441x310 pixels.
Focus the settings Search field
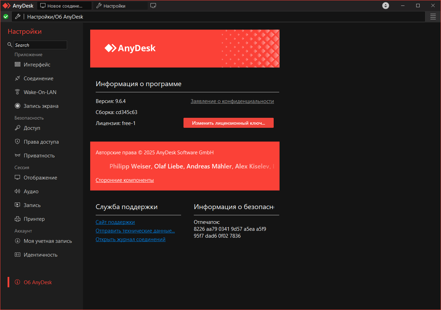(40, 45)
